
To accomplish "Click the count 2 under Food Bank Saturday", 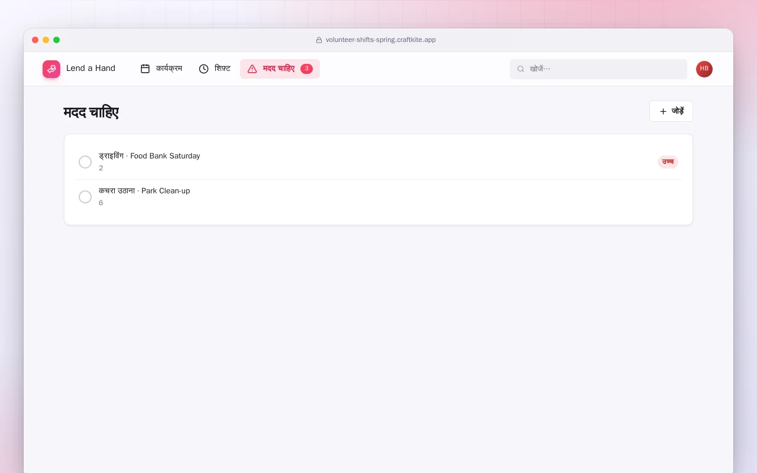I will coord(101,169).
